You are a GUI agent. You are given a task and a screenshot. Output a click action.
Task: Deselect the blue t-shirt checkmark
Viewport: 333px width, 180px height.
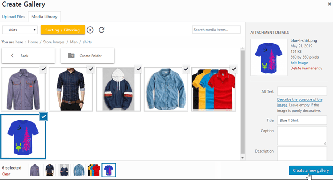click(x=42, y=117)
